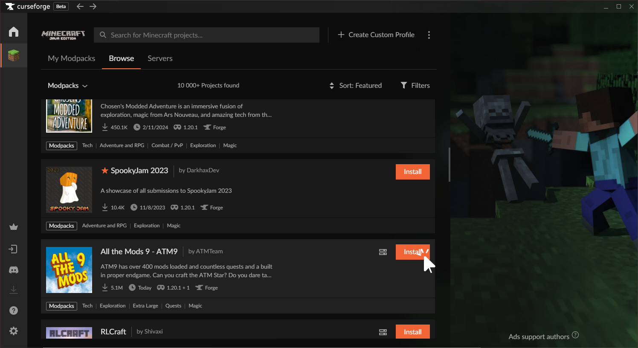The width and height of the screenshot is (638, 348).
Task: Click the clock date icon on SpookyJam row
Action: [x=134, y=207]
